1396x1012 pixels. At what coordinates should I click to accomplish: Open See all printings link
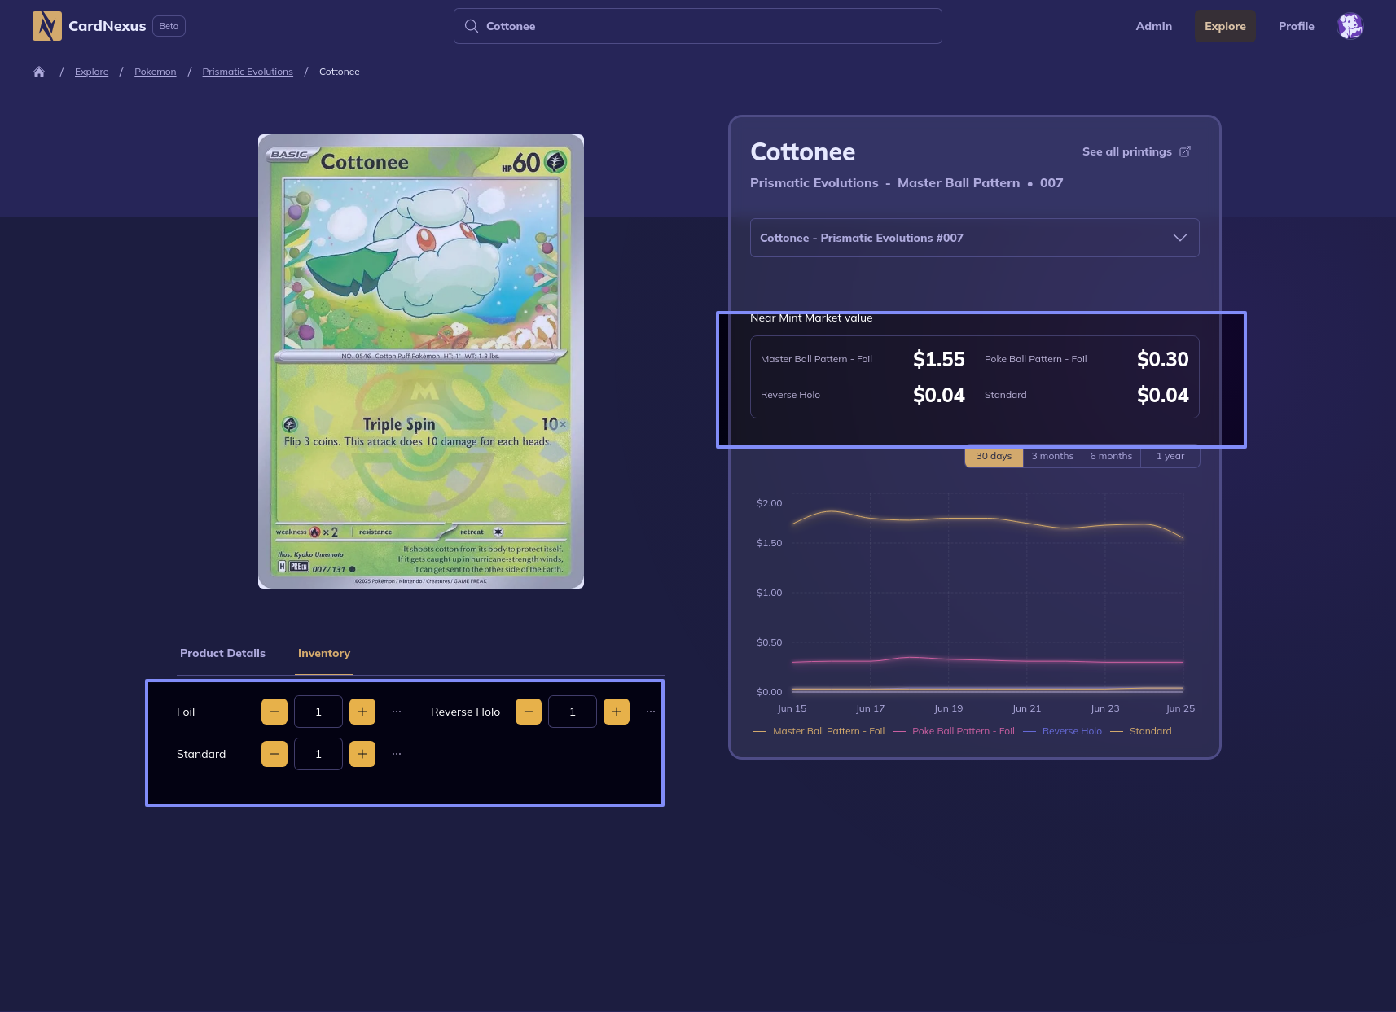click(x=1135, y=151)
